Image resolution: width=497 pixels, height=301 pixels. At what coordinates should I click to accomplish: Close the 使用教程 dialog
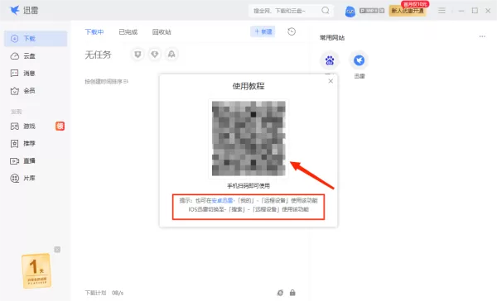point(331,81)
